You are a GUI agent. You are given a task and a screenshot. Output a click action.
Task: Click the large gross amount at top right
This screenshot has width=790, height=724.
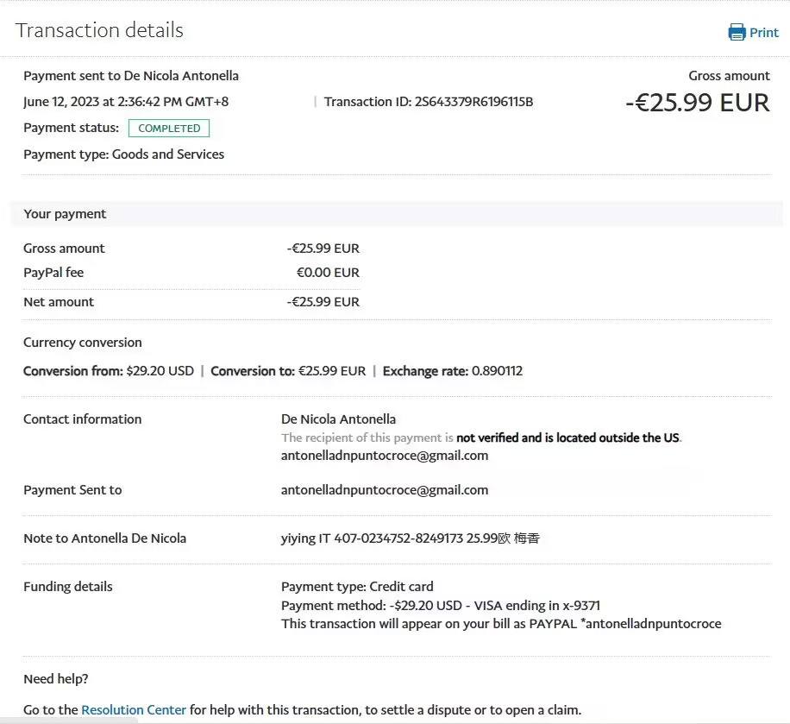(697, 103)
